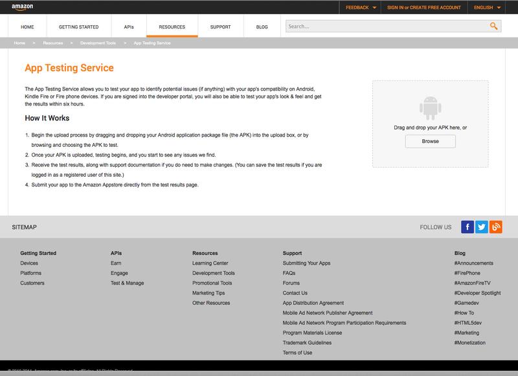Open the Learning Center link
Viewport: 518px width, 376px height.
[210, 263]
